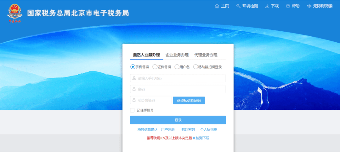Open the 帮助 link
The image size is (340, 152).
point(296,6)
